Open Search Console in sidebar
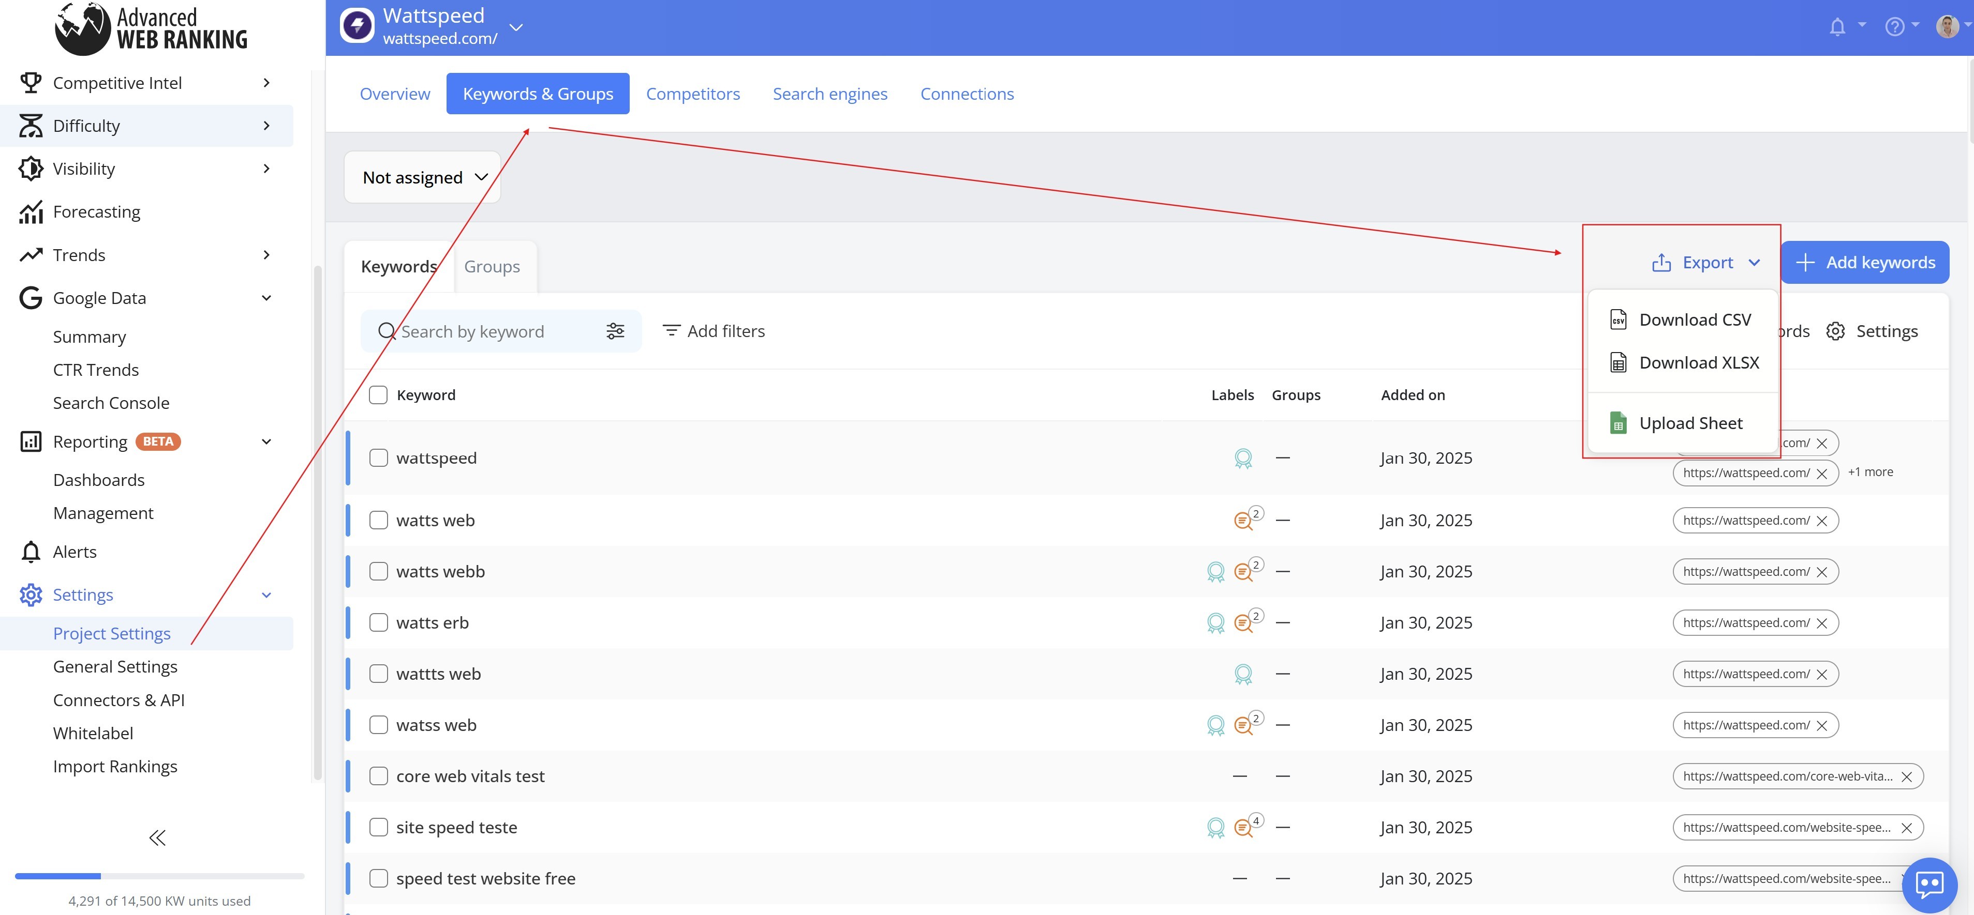Screen dimensions: 1974x915 (x=111, y=403)
